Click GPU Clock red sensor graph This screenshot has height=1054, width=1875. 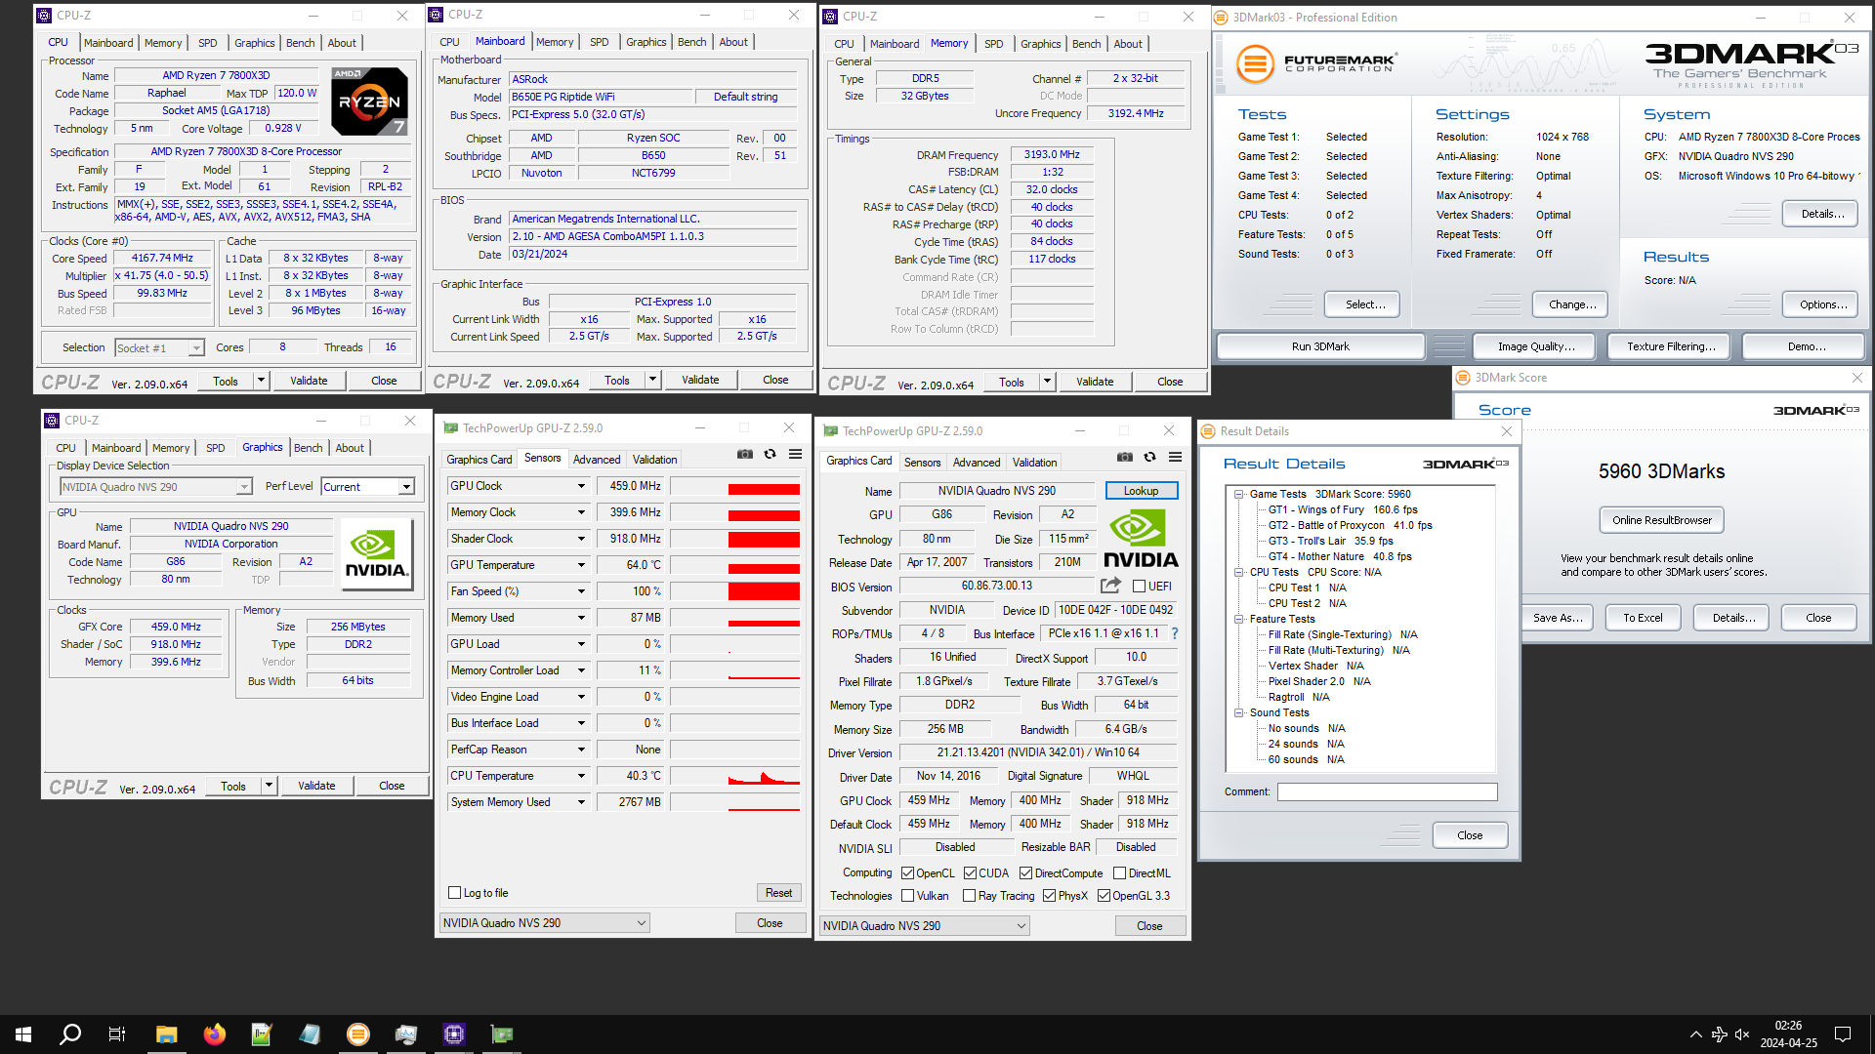click(x=734, y=486)
